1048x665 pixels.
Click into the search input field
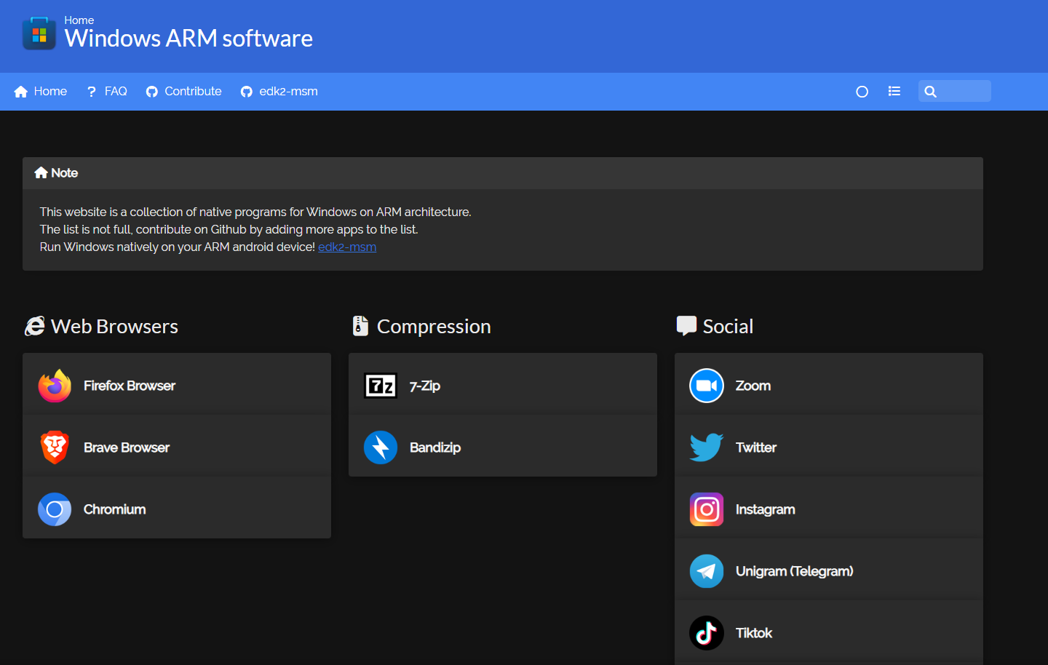click(955, 91)
